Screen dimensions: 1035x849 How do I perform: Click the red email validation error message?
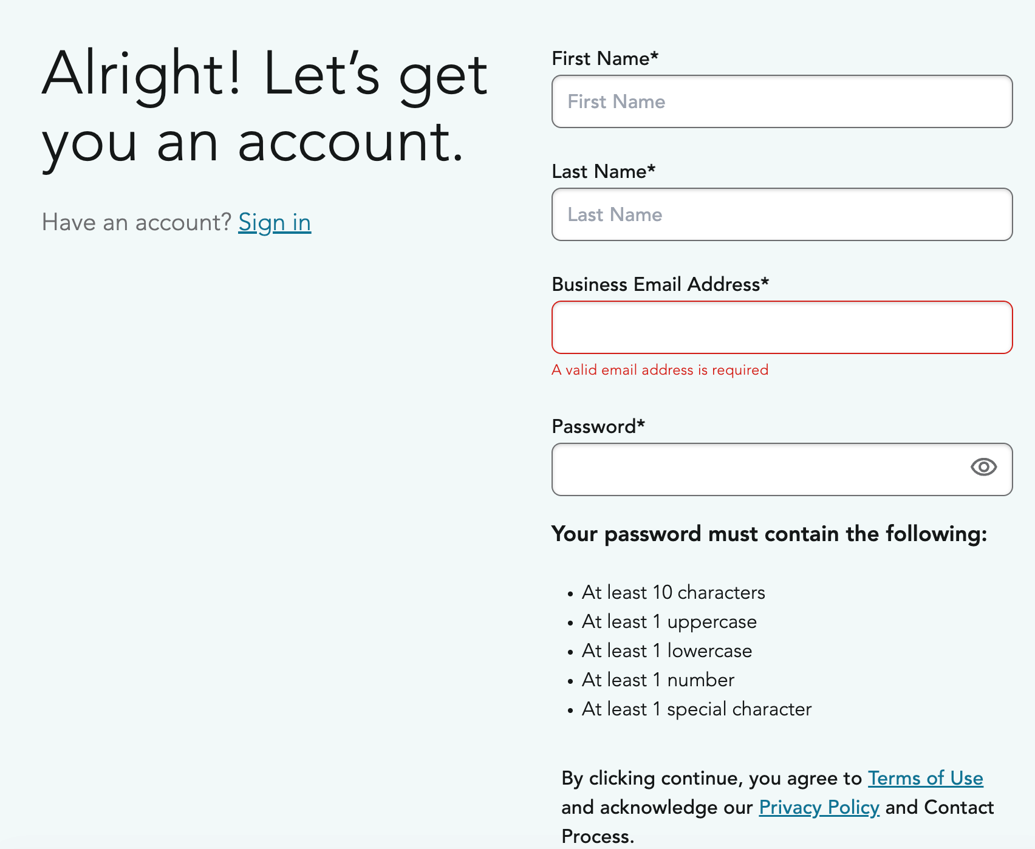(x=660, y=370)
